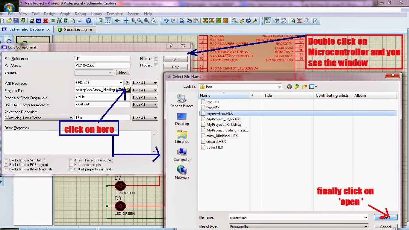Run electrical rules check icon
This screenshot has height=230, width=409.
[315, 21]
